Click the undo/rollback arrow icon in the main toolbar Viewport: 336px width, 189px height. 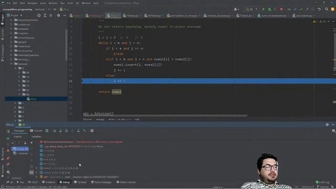click(319, 9)
